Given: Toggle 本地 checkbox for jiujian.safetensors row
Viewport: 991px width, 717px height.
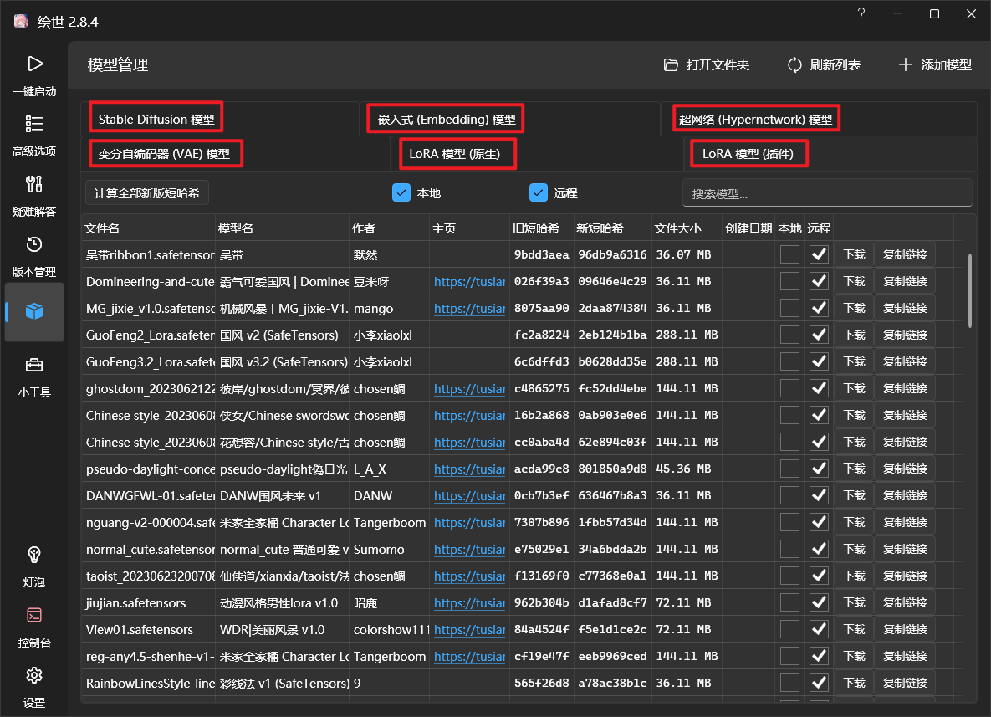Looking at the screenshot, I should [x=789, y=602].
